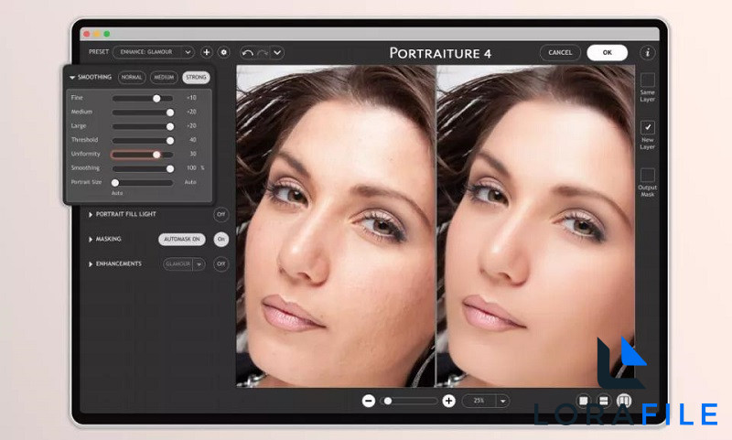Toggle Enhancements Off switch

221,264
